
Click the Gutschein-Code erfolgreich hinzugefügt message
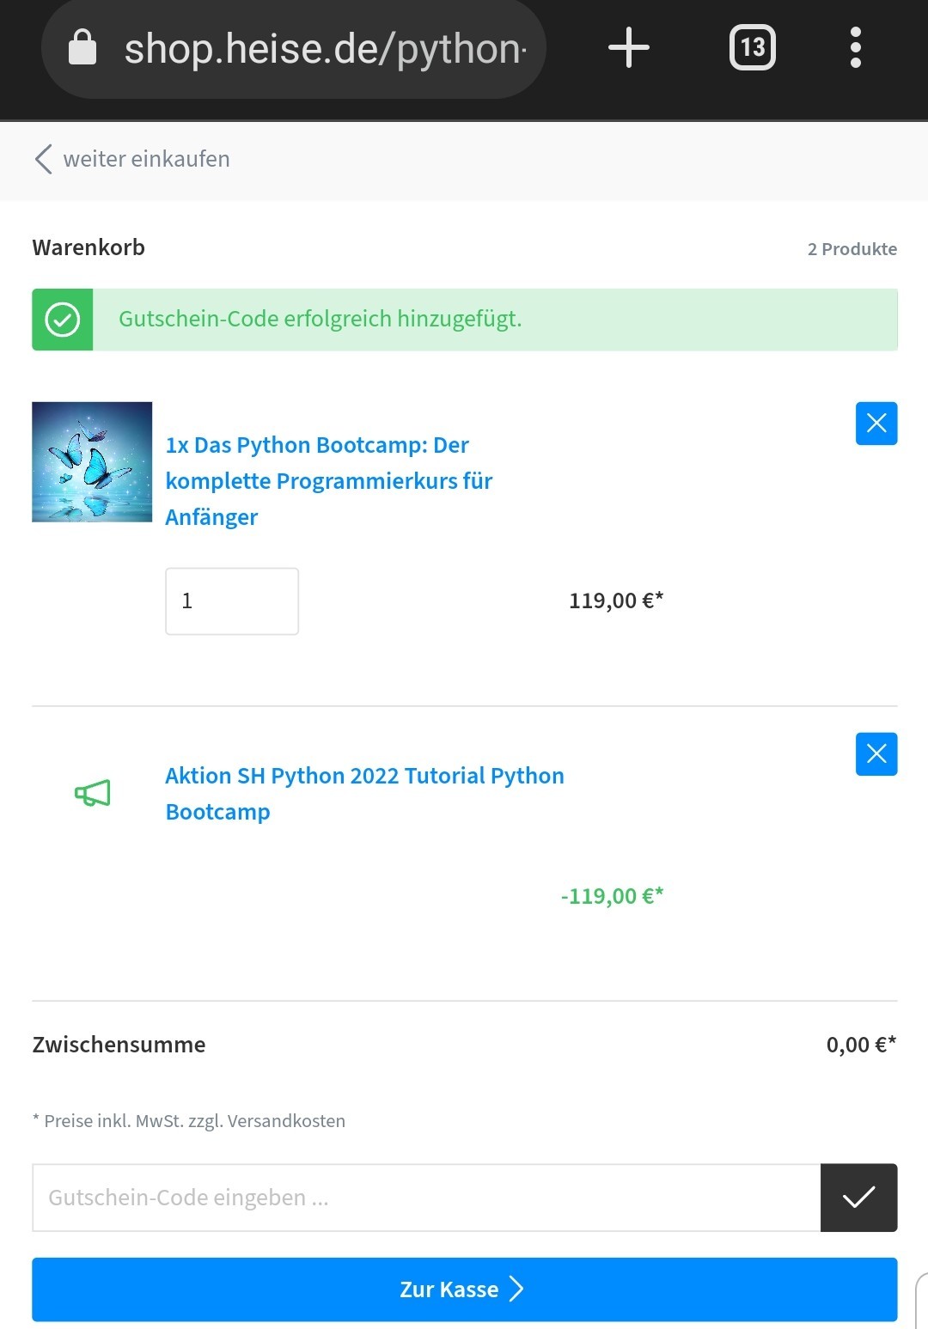point(321,319)
